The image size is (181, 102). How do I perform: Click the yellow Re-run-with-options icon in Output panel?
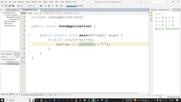(x=152, y=15)
